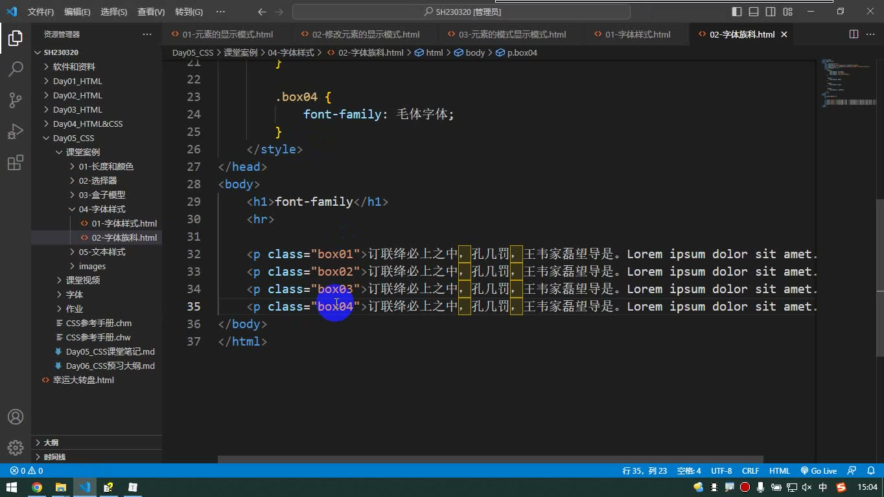Expand the 时间线 timeline section

coord(97,457)
